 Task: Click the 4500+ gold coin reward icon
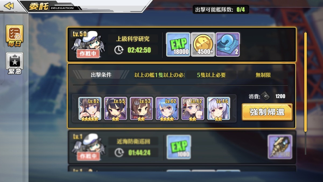[203, 44]
